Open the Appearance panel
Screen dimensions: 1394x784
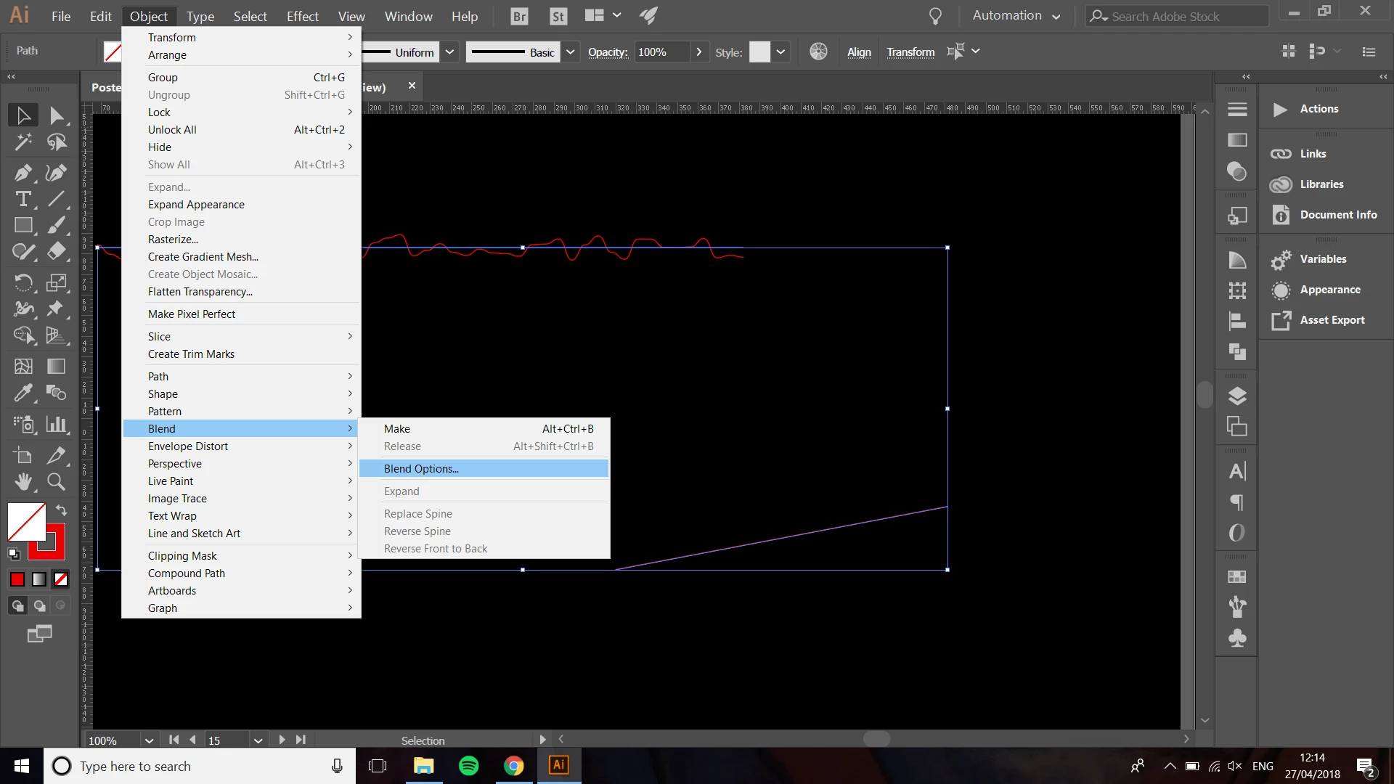tap(1329, 290)
